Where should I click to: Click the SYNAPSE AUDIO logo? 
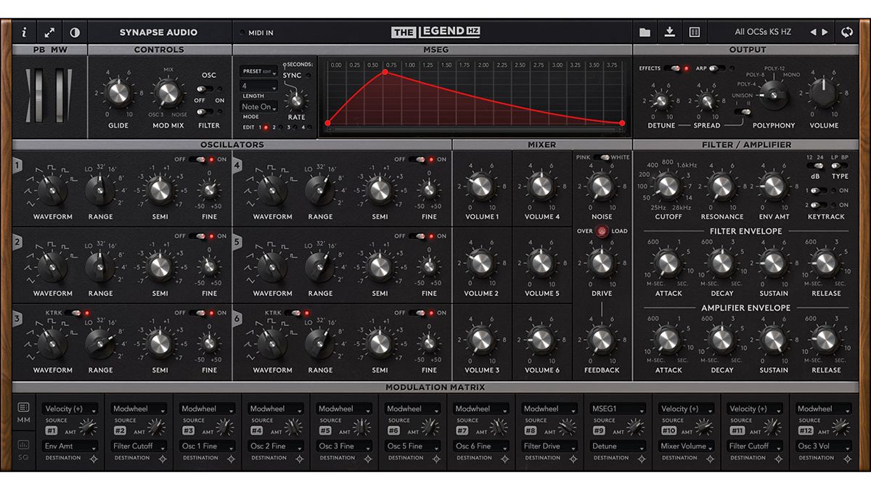(158, 32)
